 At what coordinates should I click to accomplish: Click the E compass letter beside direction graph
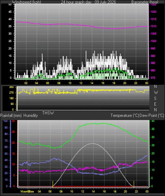tap(155, 104)
